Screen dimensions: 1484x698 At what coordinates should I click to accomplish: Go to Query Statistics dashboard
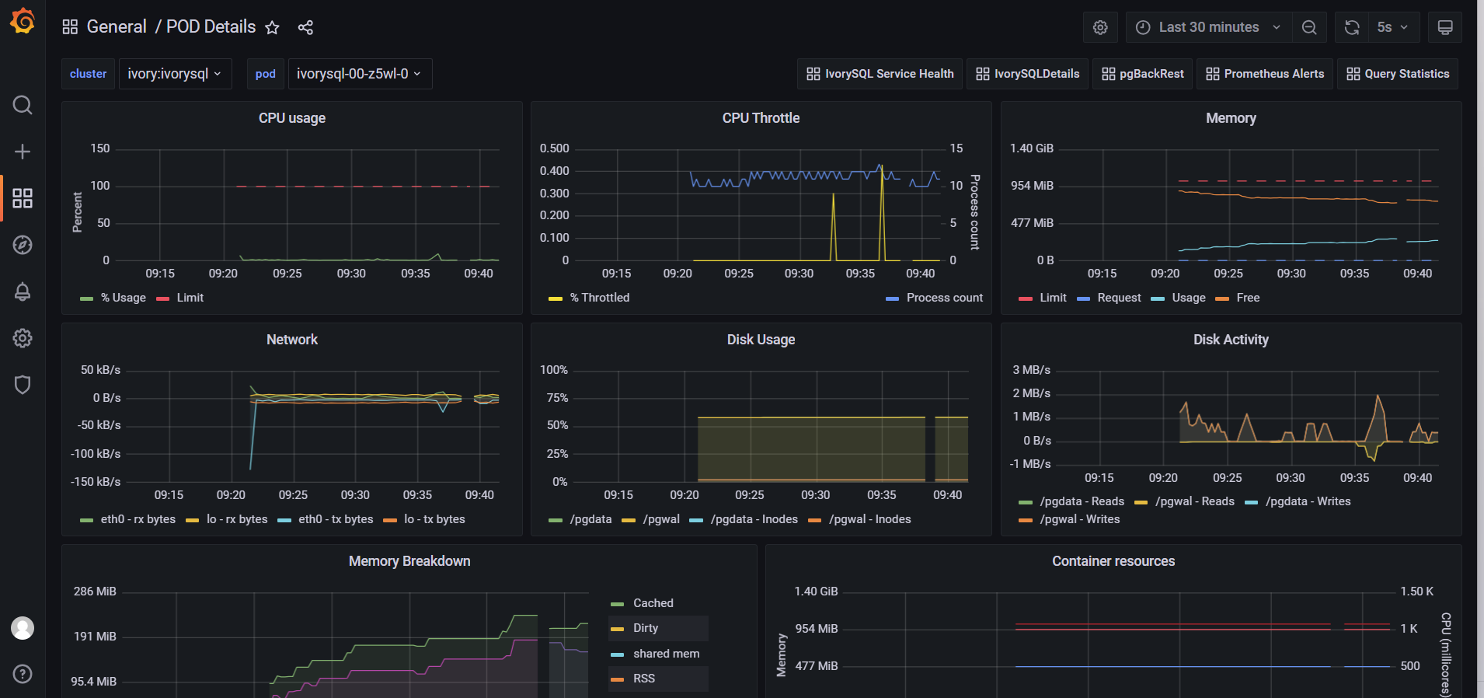coord(1397,74)
